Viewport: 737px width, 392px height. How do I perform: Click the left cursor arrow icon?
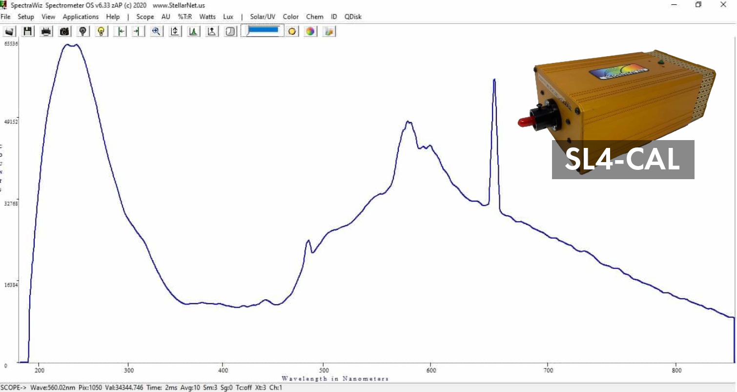coord(121,31)
